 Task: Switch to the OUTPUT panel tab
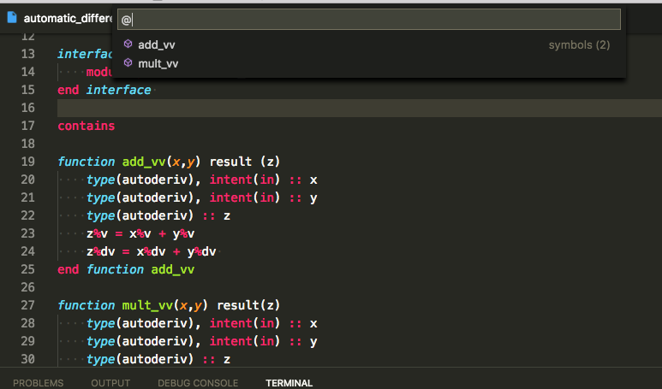pyautogui.click(x=110, y=383)
